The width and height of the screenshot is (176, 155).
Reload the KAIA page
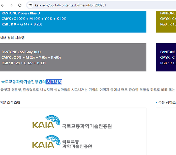20,5
